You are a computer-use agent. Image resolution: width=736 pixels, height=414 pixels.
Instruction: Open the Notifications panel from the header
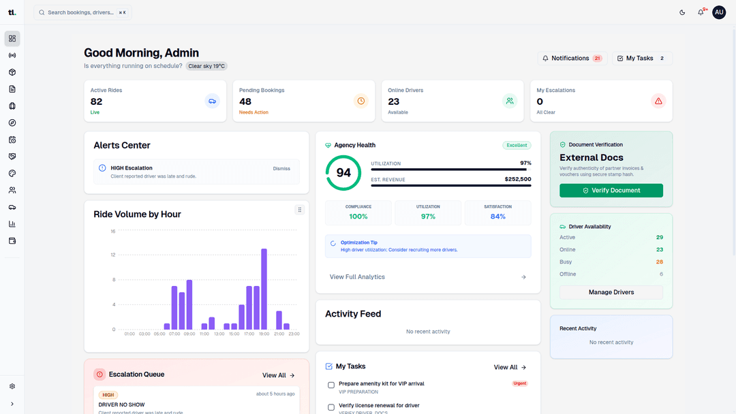[572, 58]
